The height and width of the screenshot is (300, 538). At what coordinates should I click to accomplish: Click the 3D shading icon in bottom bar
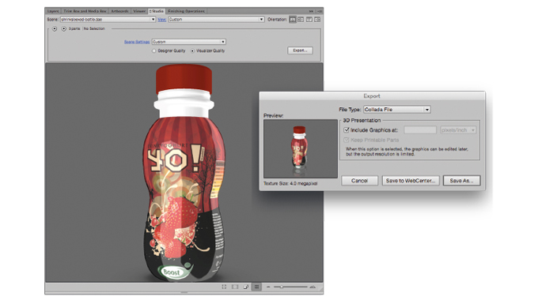pos(246,287)
